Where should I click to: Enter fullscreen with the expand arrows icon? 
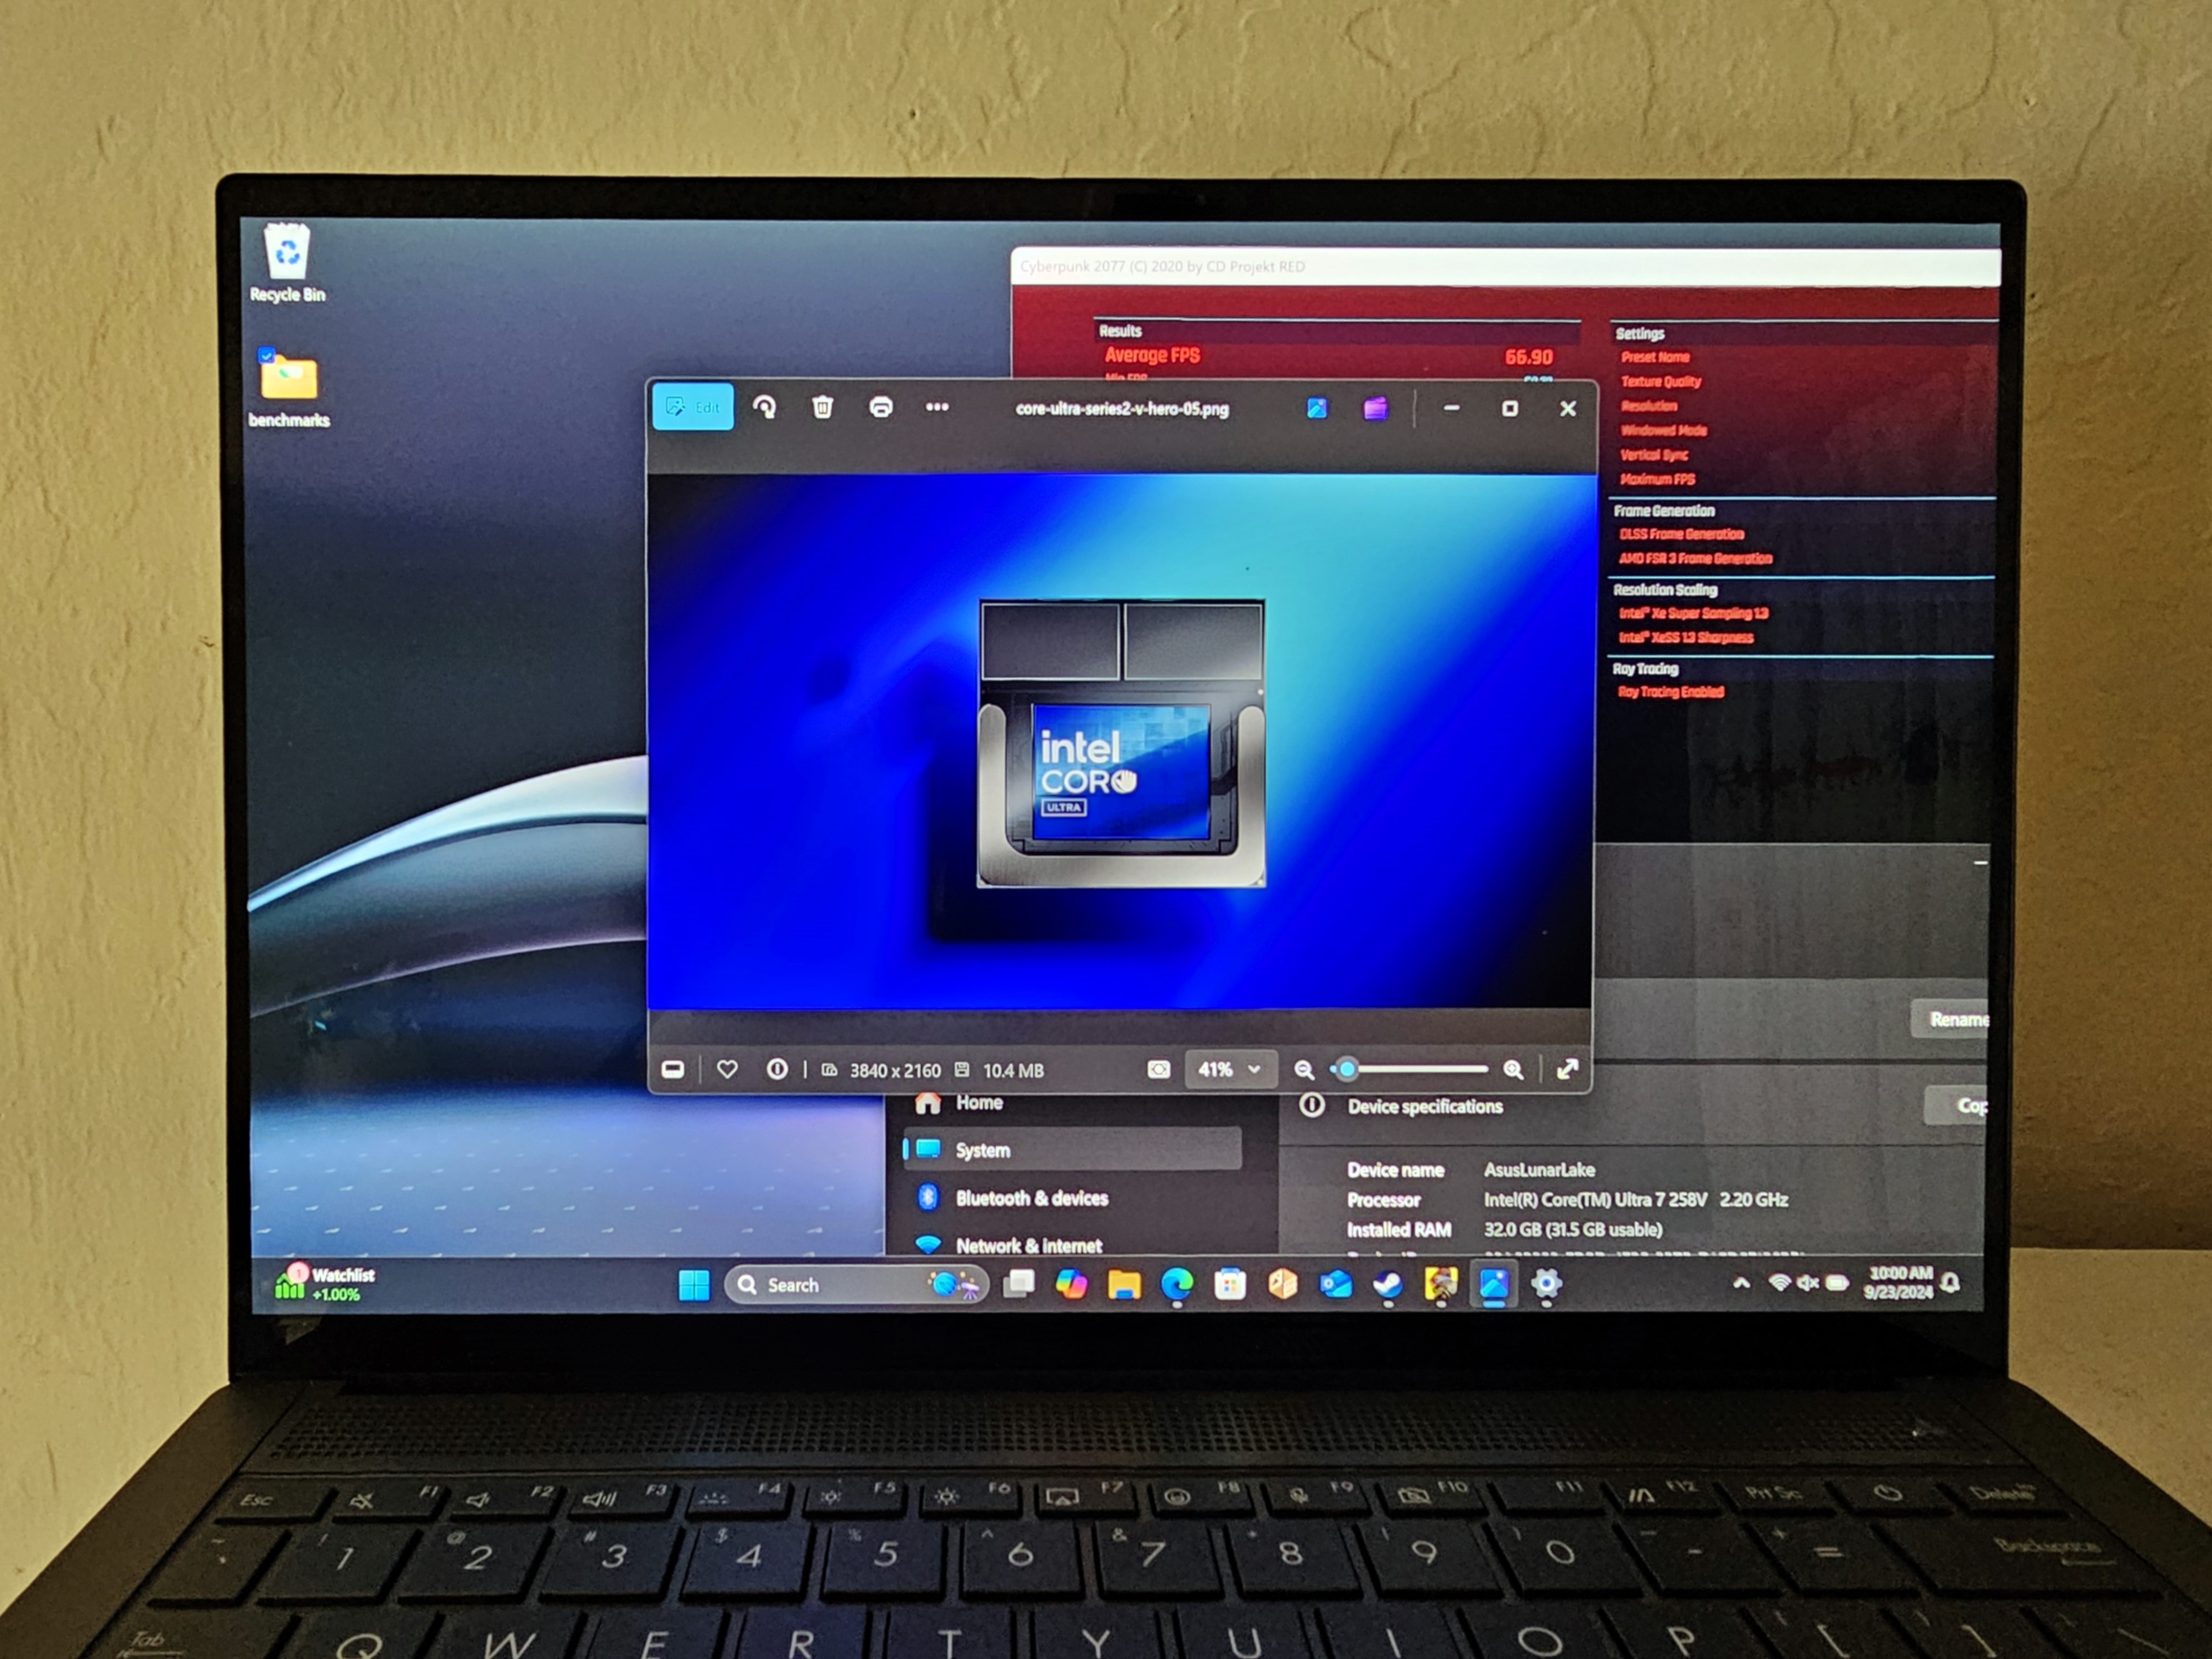point(1567,1070)
